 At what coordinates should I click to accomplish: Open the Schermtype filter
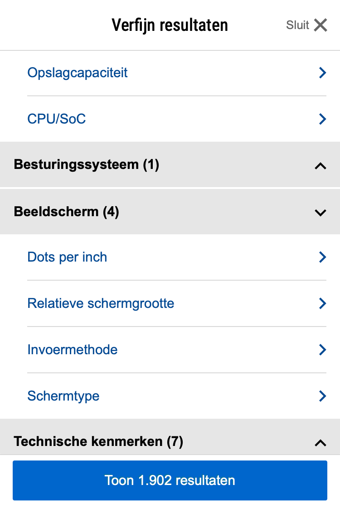click(63, 396)
